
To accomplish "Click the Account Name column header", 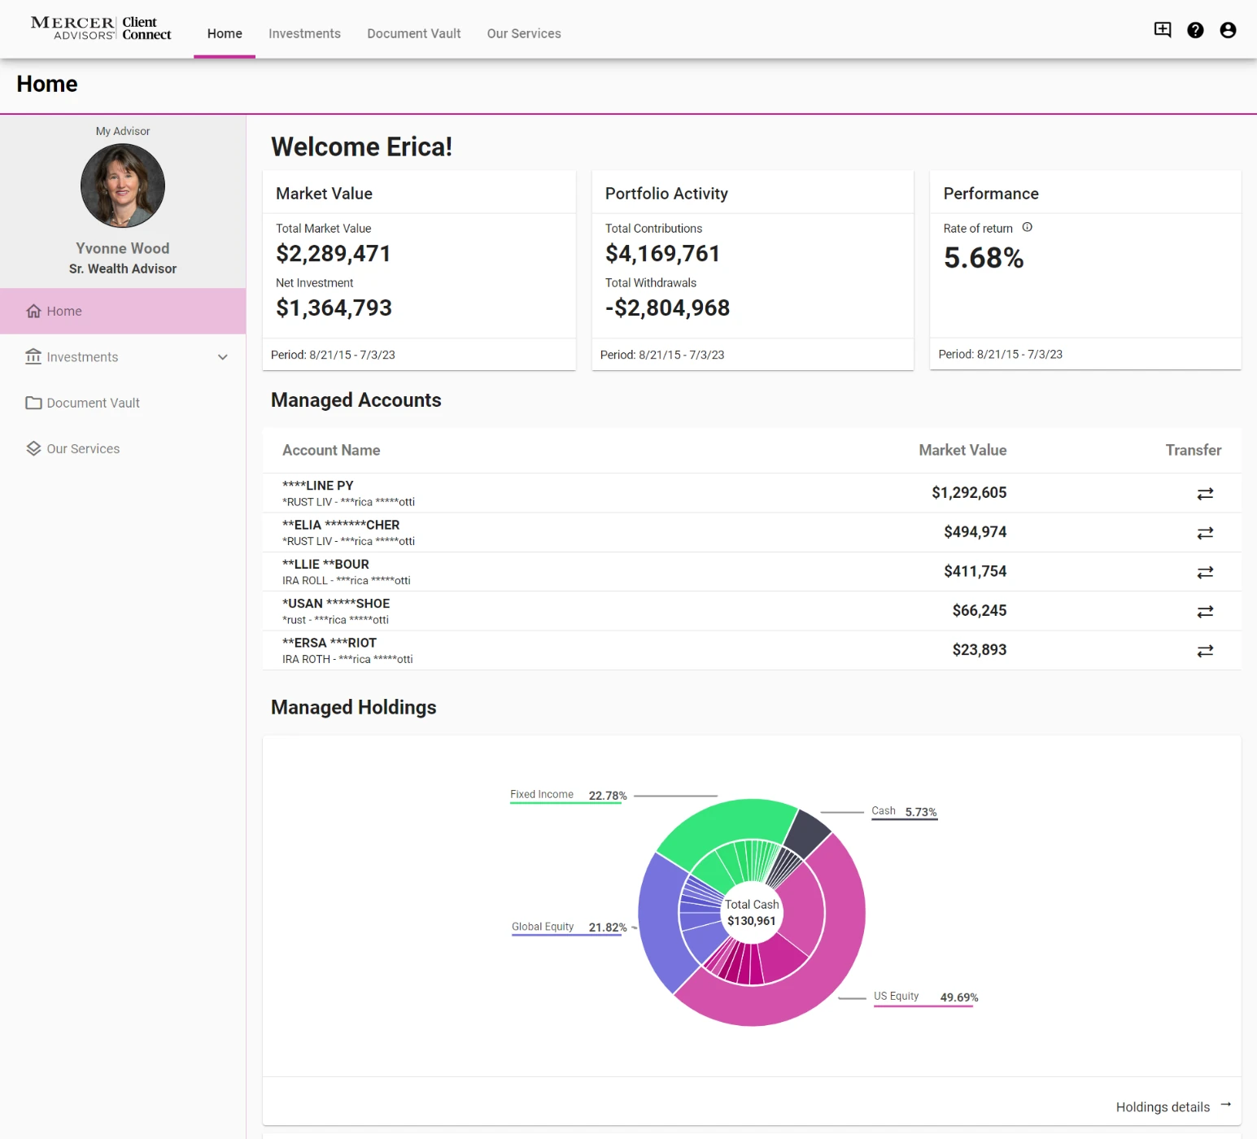I will [x=331, y=450].
